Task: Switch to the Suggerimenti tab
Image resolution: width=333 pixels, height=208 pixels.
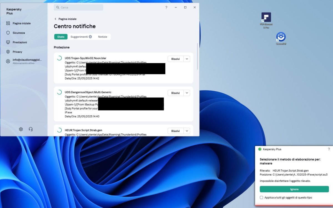Action: (x=81, y=37)
